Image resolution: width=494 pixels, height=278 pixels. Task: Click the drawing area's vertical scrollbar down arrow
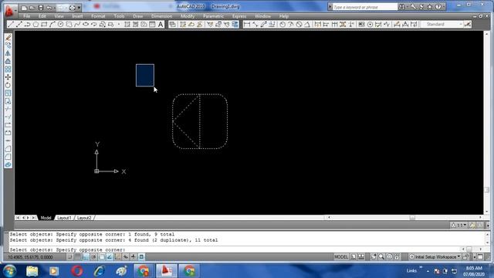pos(487,212)
